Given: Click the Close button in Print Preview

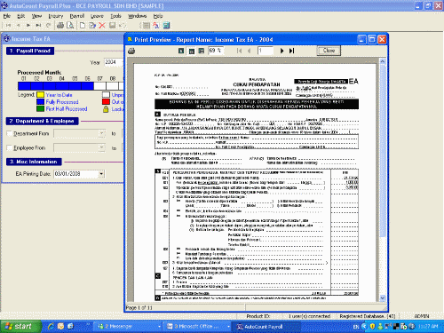Looking at the screenshot, I should click(x=329, y=51).
